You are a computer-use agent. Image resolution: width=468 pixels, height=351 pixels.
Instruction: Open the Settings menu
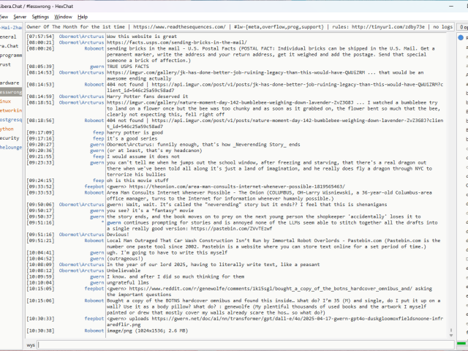tap(41, 16)
